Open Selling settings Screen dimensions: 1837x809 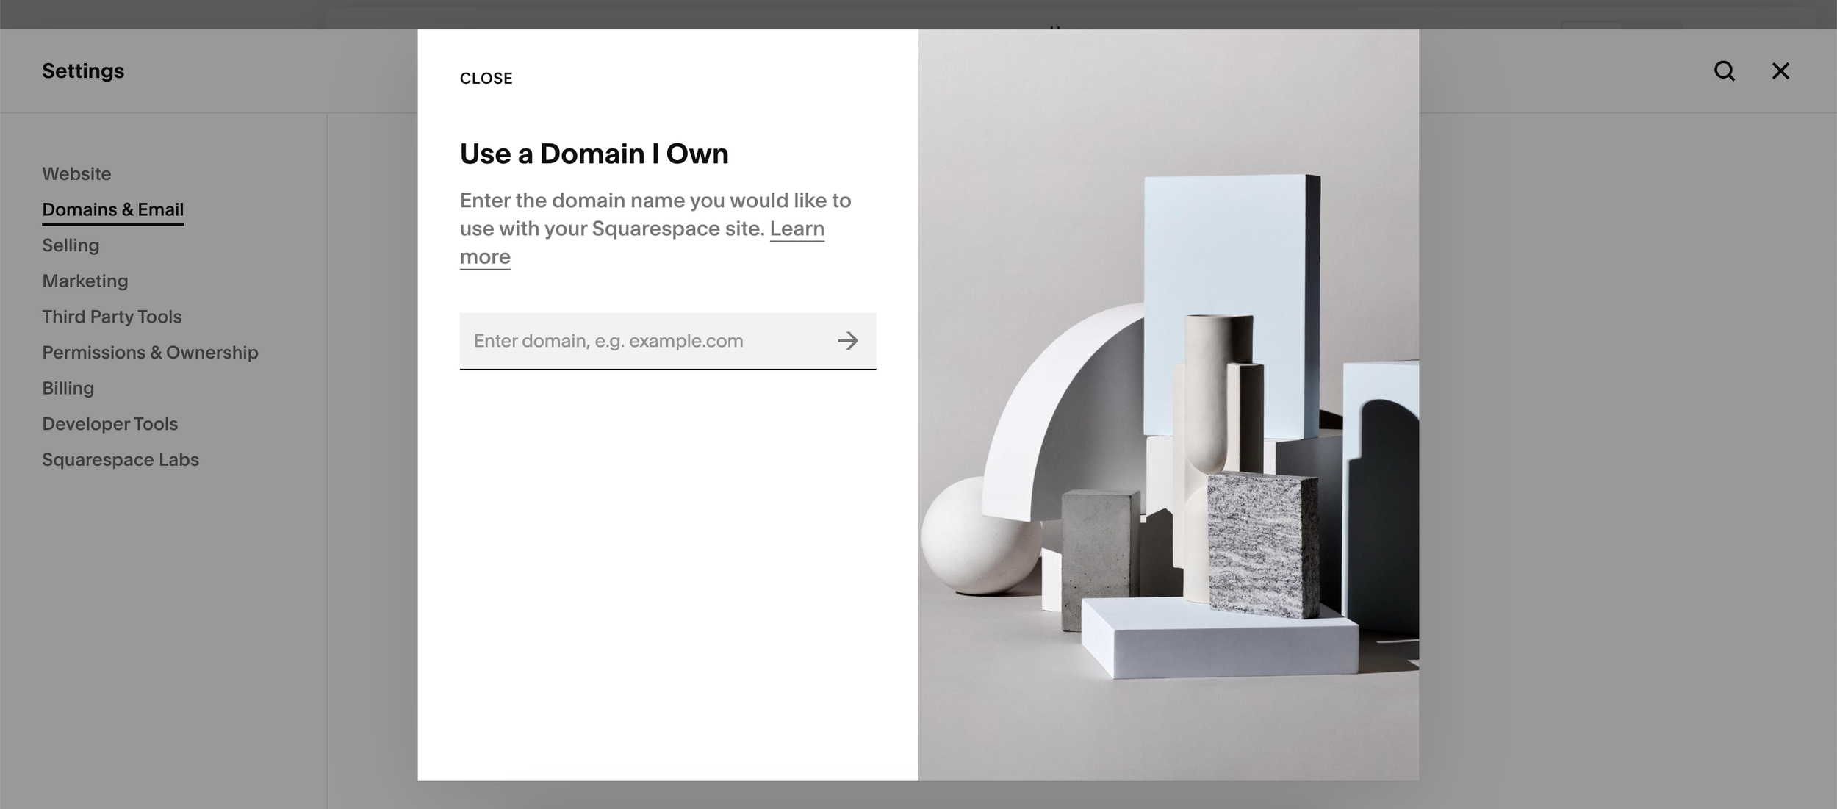point(71,245)
